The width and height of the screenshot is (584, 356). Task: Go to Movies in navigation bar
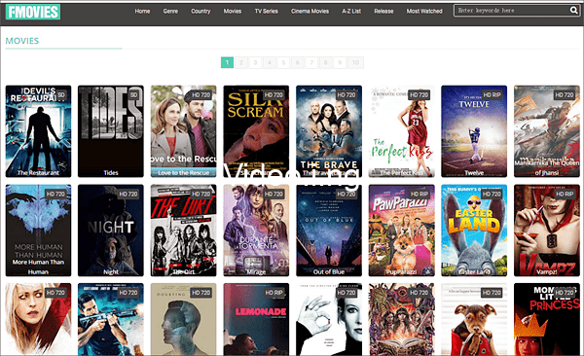point(233,11)
